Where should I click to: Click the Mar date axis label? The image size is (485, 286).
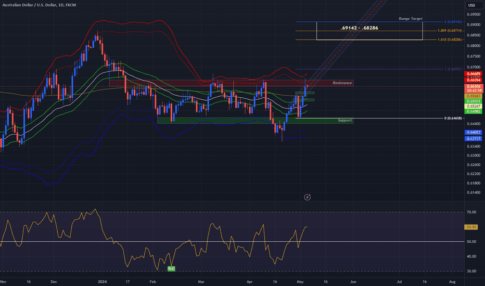click(x=201, y=282)
